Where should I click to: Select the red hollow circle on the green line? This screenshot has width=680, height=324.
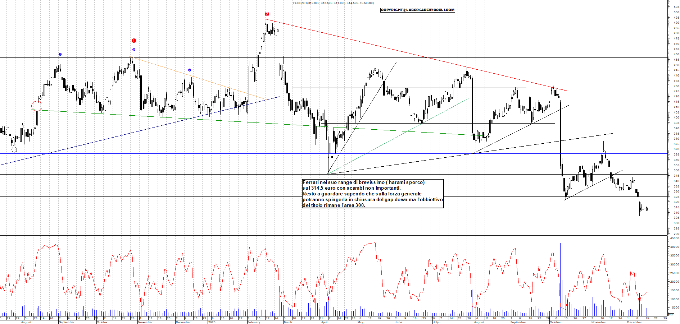click(37, 106)
